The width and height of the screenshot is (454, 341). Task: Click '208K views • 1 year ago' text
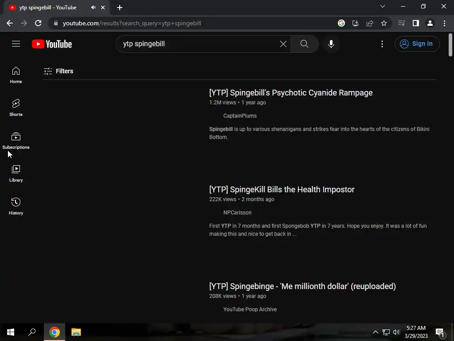coord(238,296)
